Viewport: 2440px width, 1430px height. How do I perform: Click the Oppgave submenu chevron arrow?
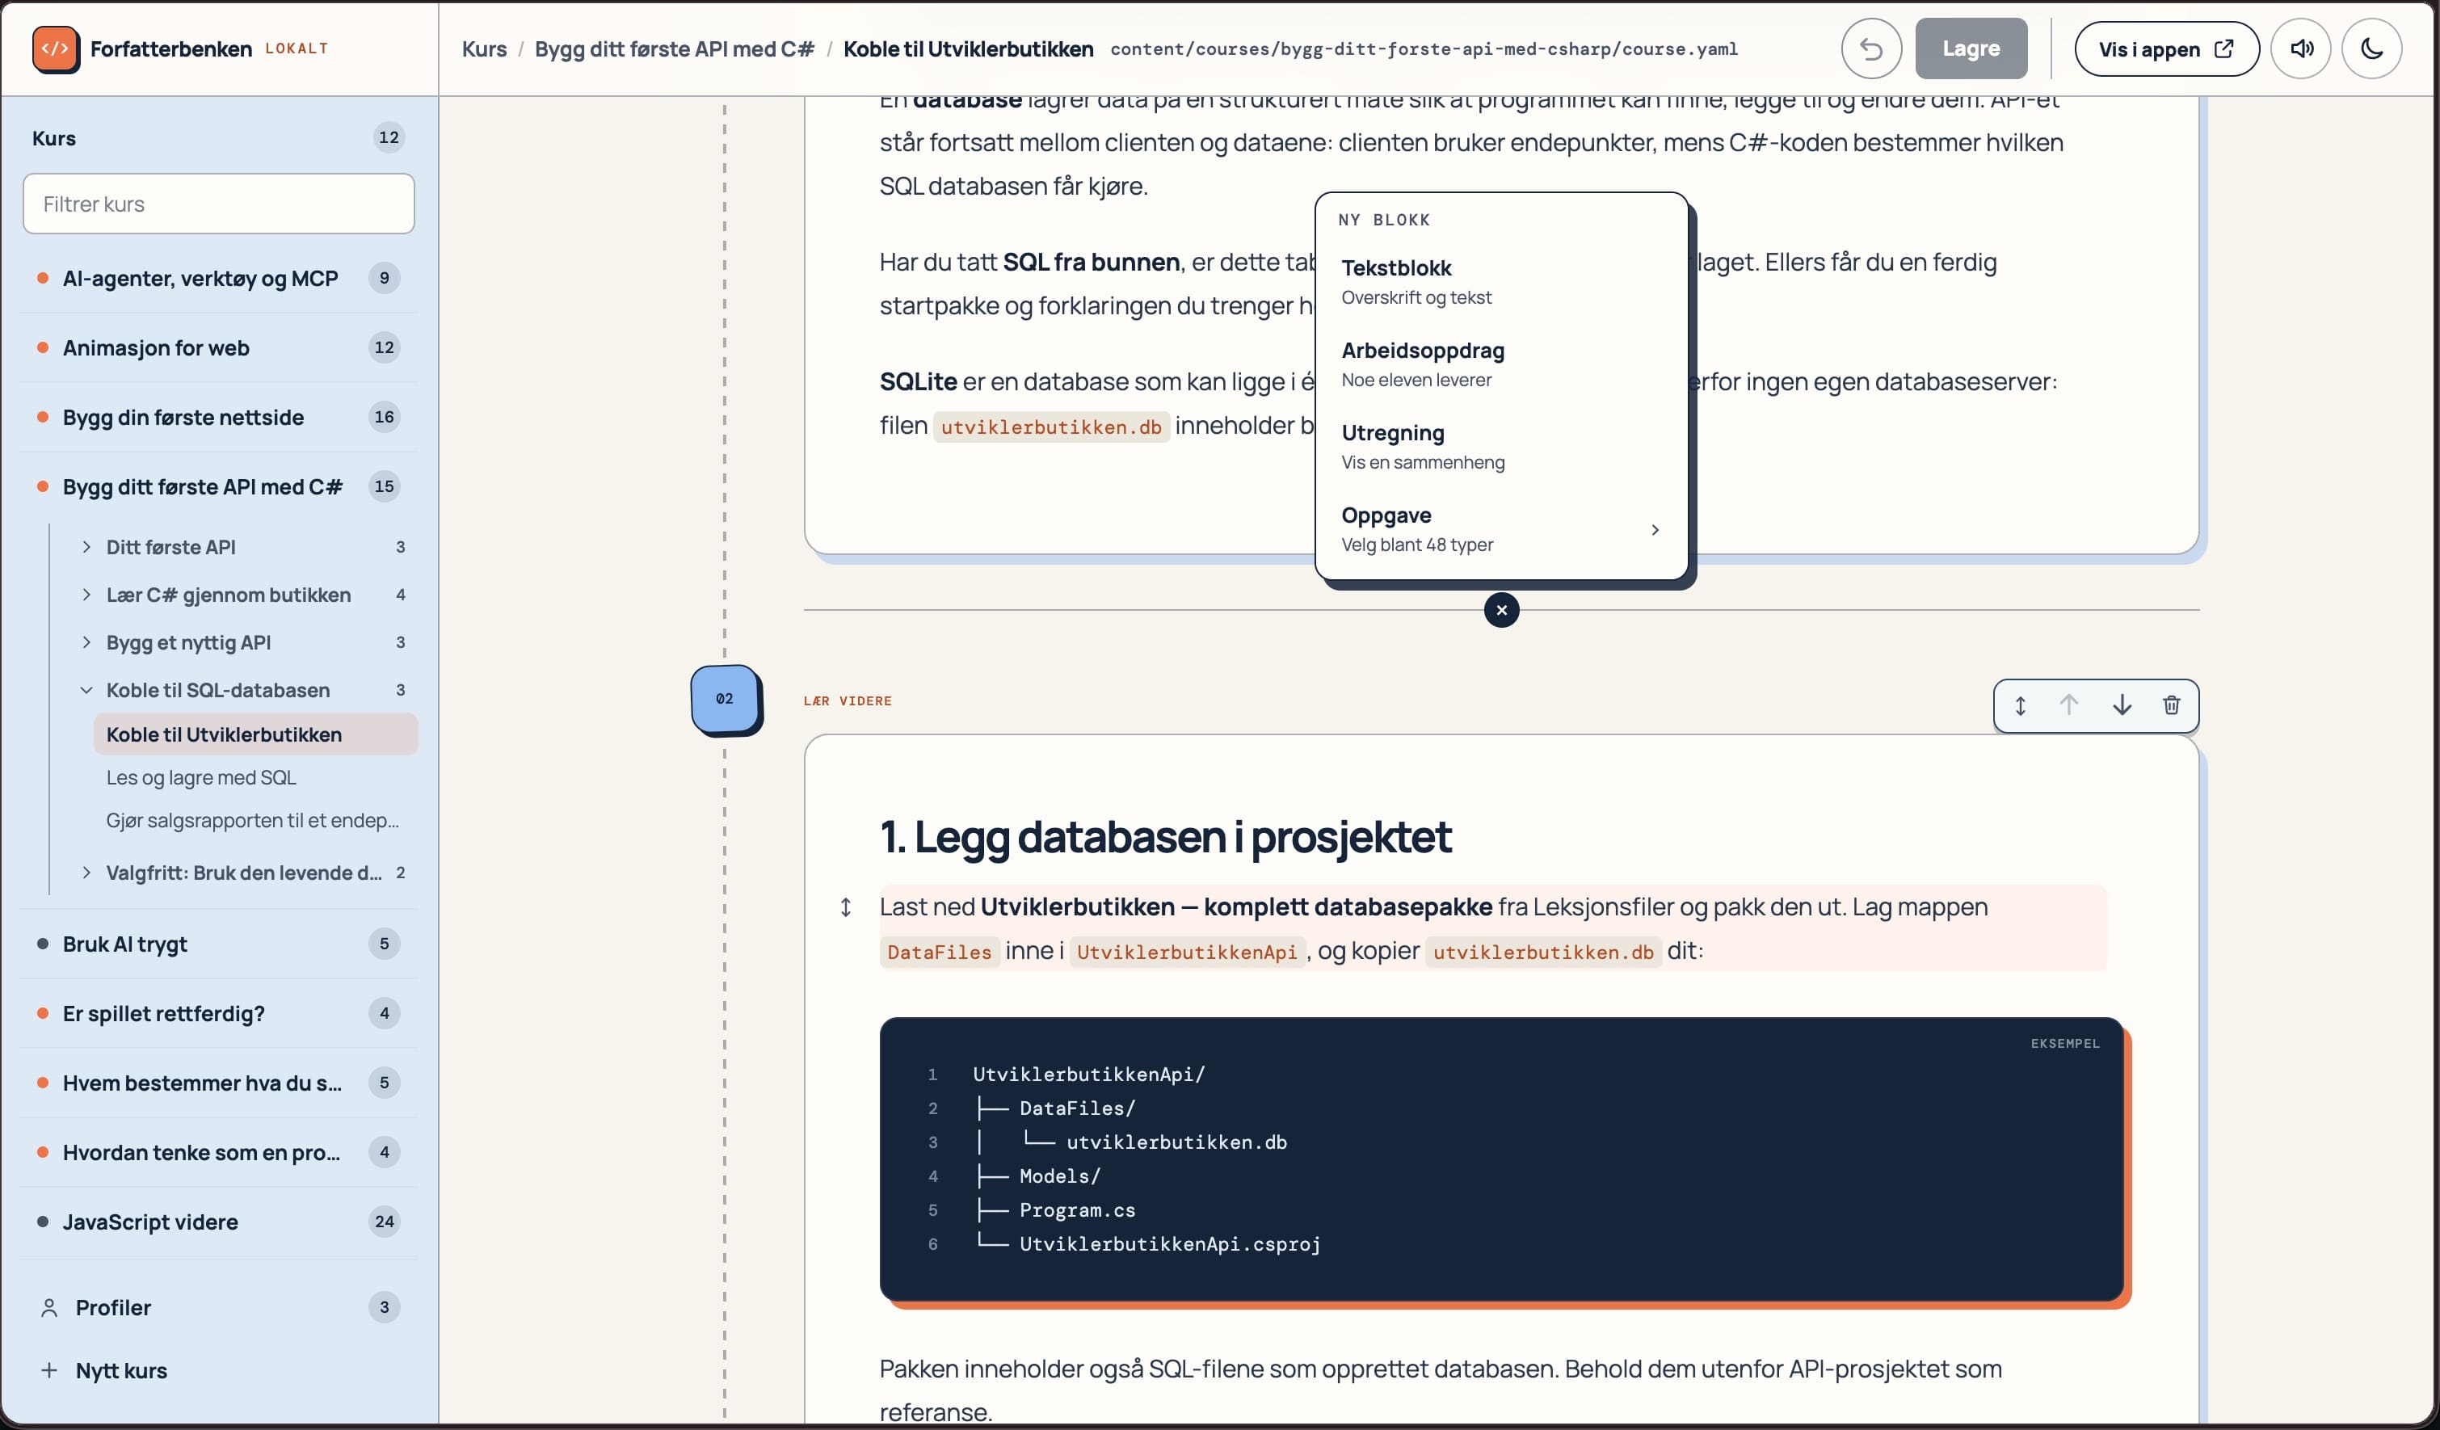point(1655,530)
